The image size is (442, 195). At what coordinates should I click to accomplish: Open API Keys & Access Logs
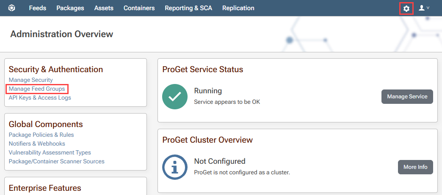coord(40,98)
